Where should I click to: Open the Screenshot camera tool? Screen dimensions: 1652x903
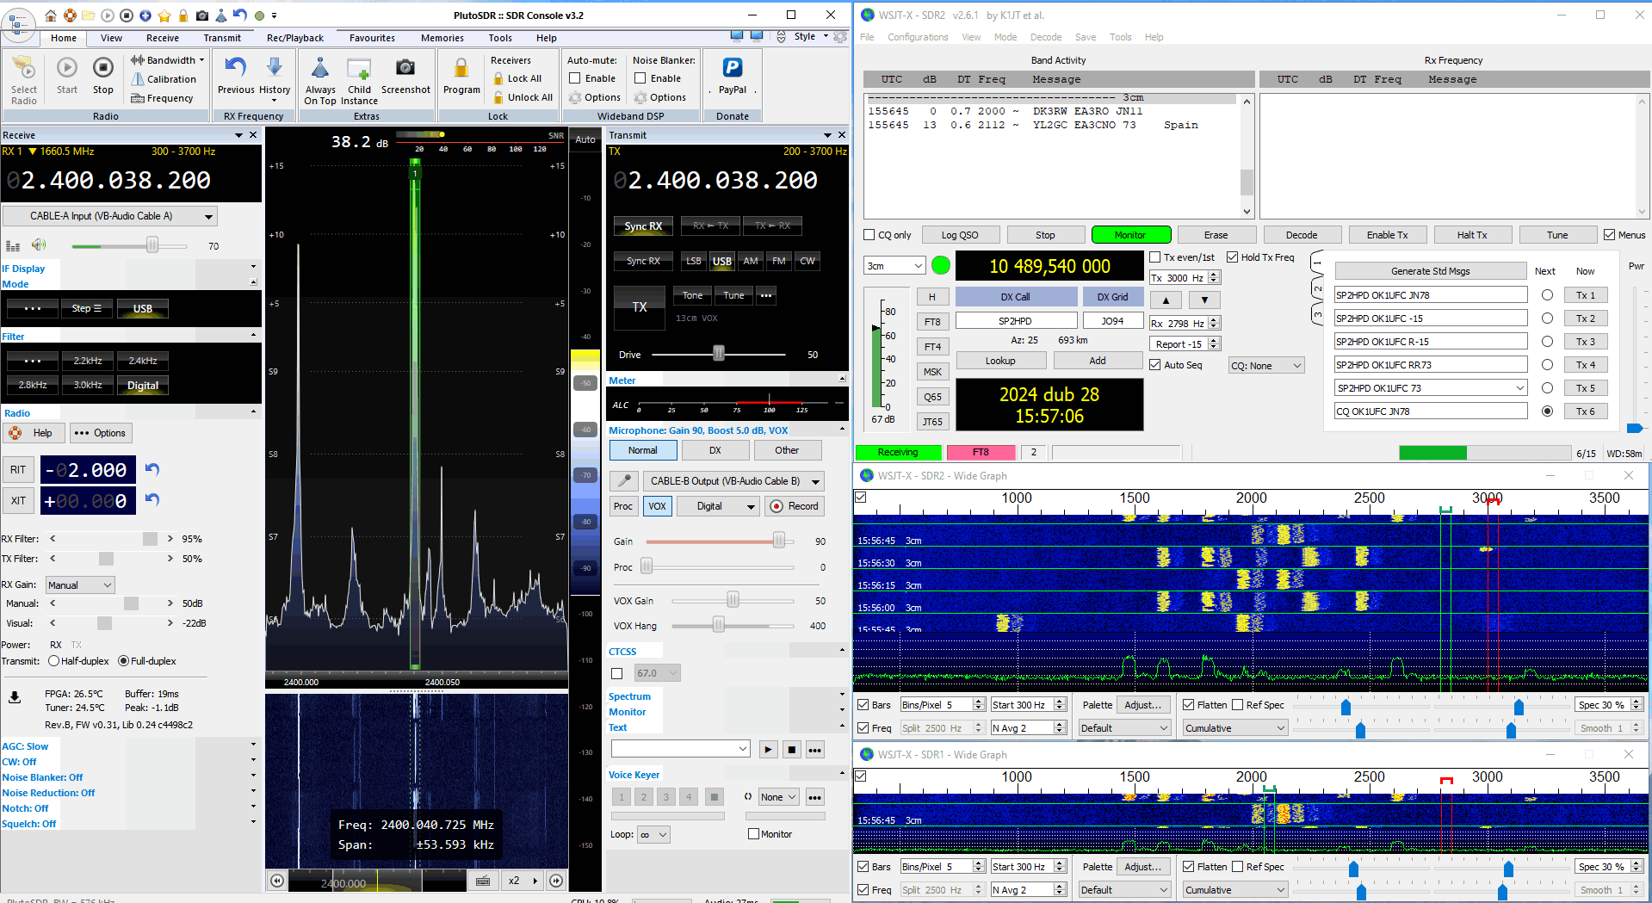pyautogui.click(x=405, y=68)
